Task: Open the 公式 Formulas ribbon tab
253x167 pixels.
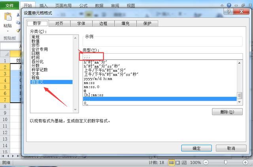Action: point(83,6)
